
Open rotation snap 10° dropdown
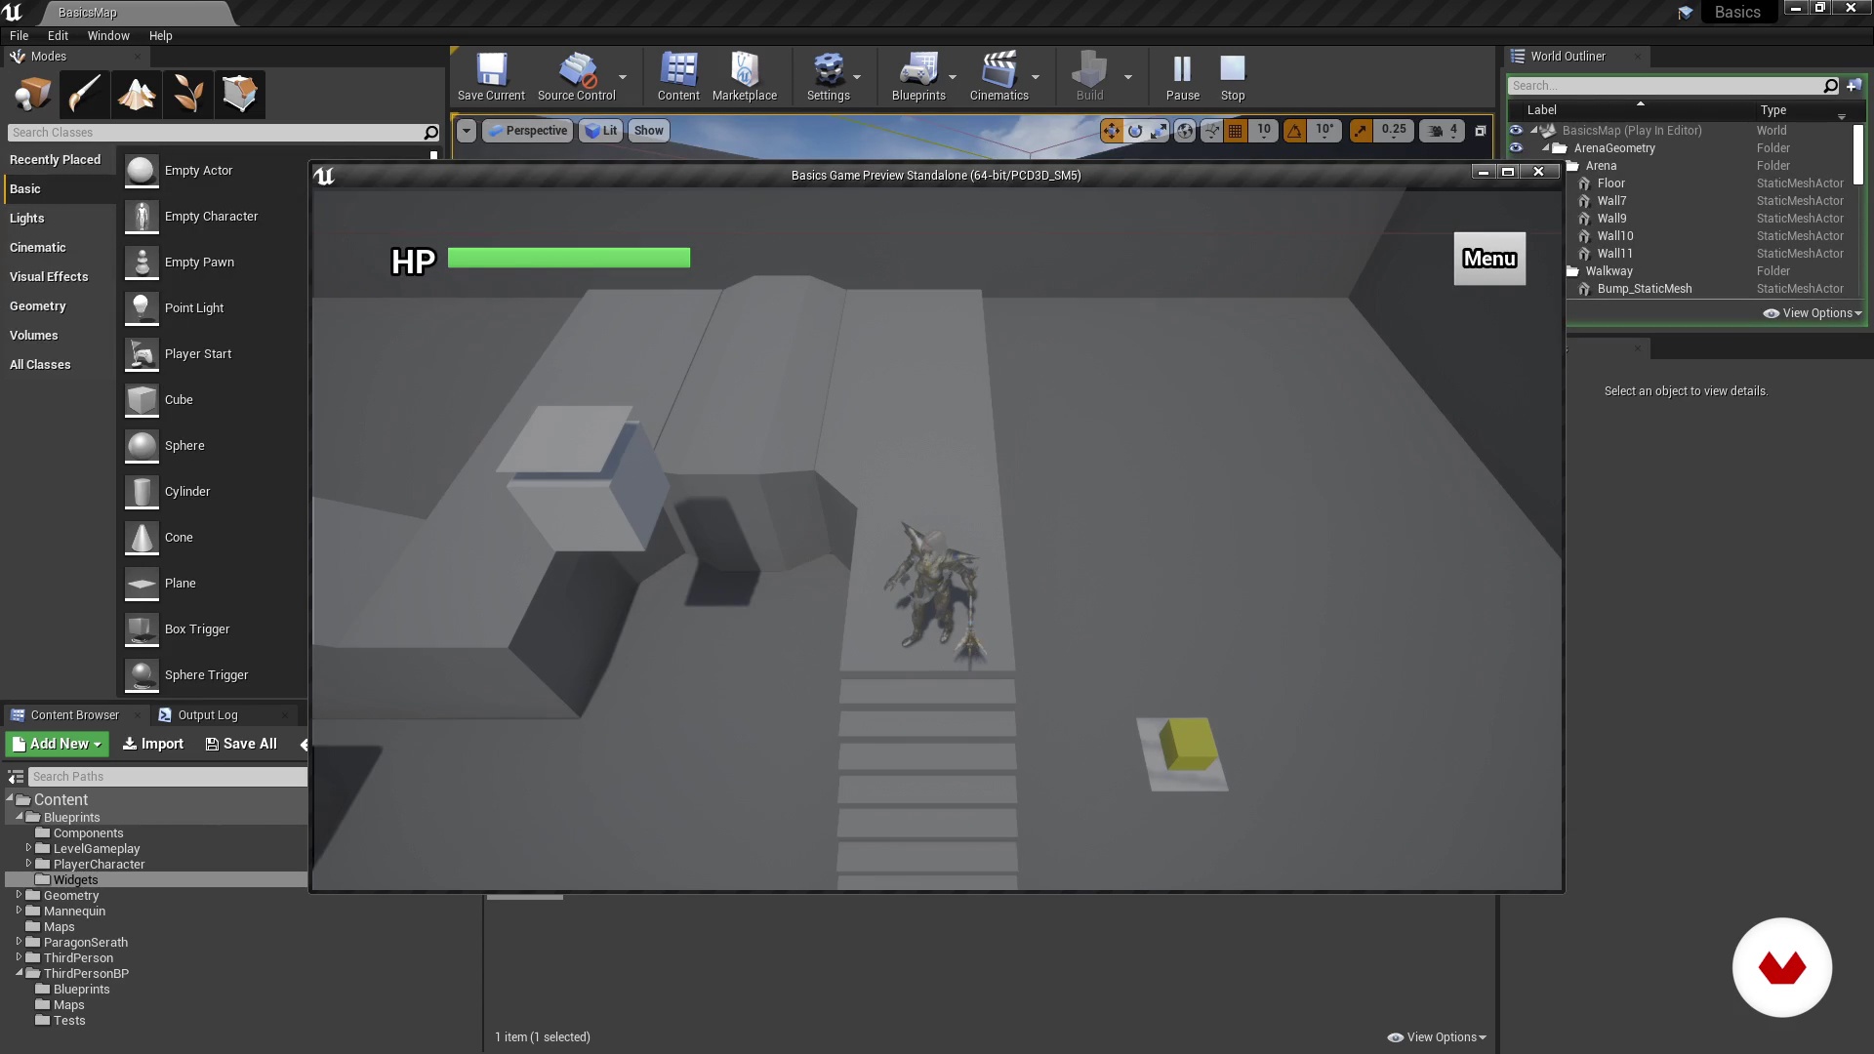1324,131
